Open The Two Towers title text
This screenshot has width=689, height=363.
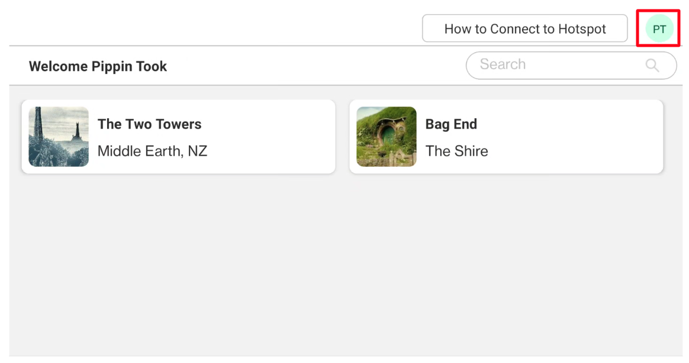pos(149,124)
